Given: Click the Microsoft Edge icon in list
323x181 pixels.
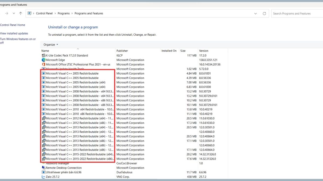Looking at the screenshot, I should pos(44,60).
